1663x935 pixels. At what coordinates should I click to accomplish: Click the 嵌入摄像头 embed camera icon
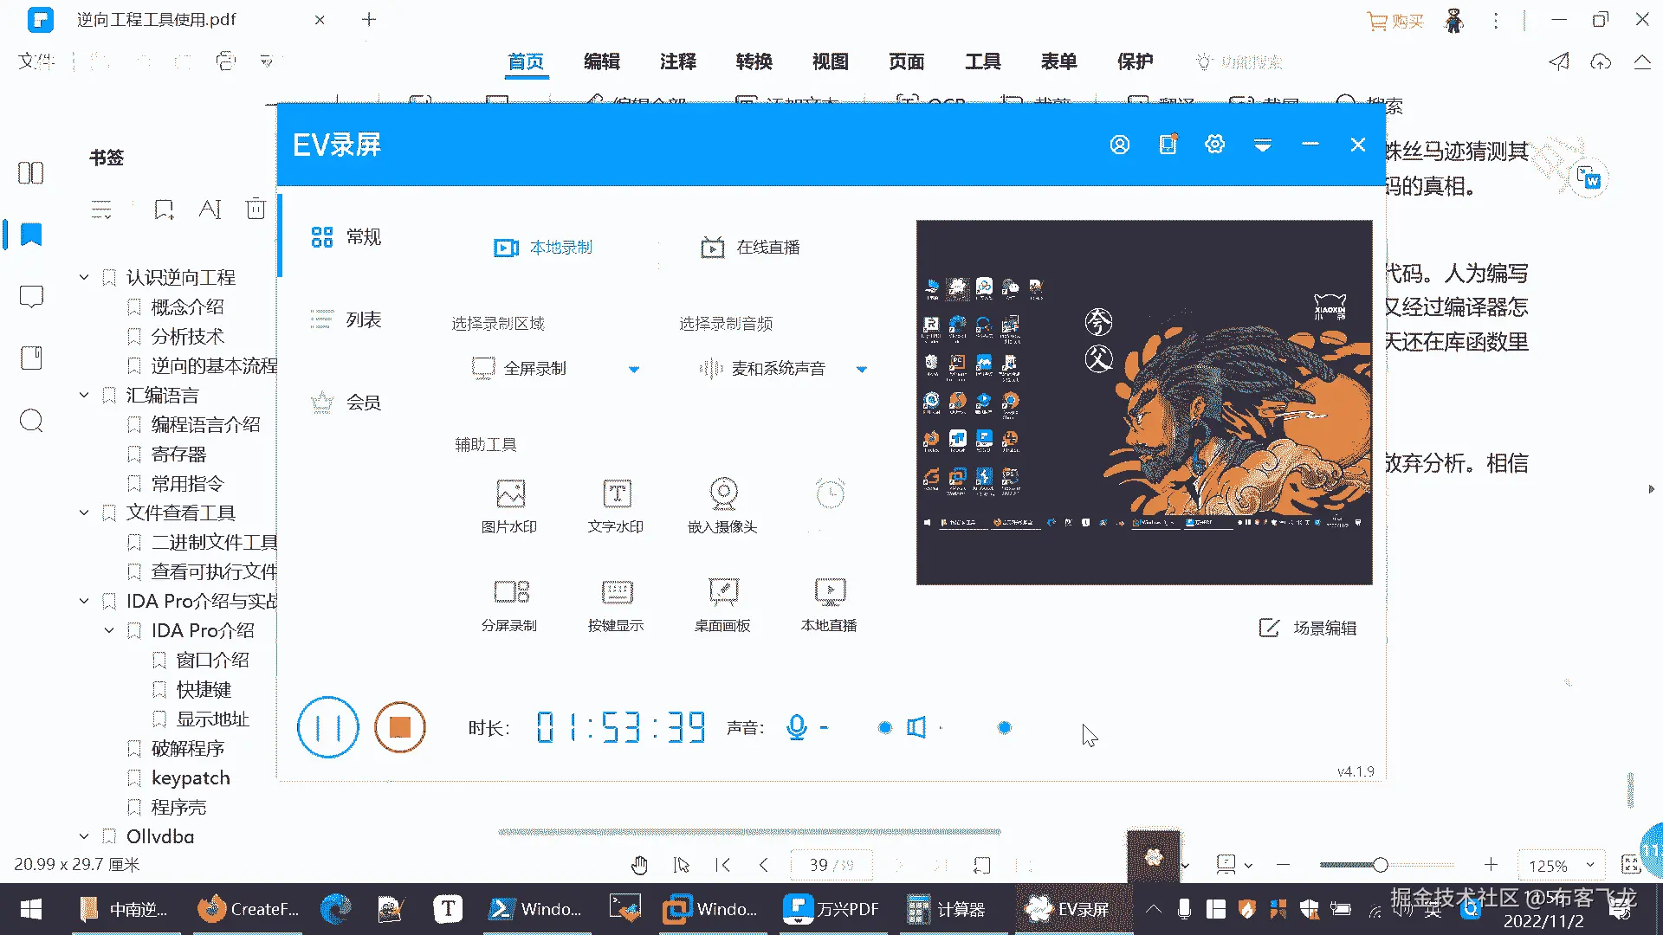click(723, 494)
